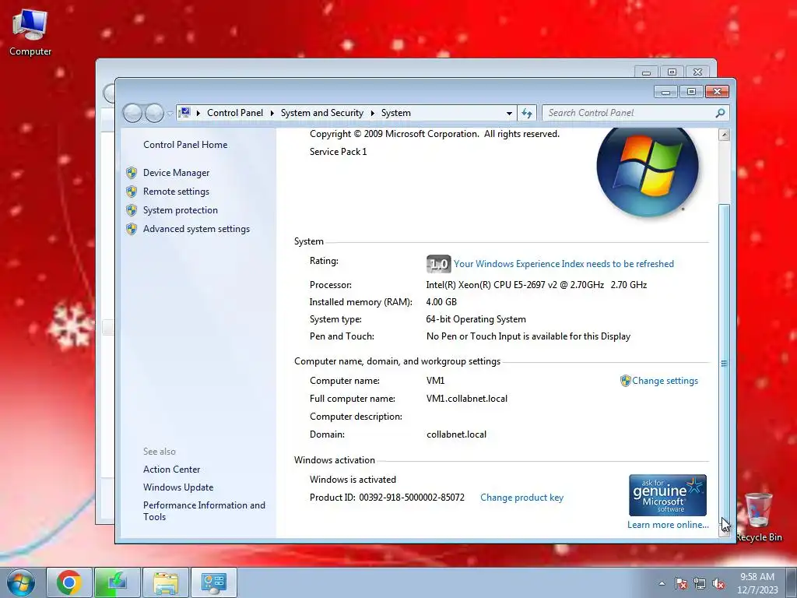This screenshot has height=598, width=797.
Task: Open the recent pages dropdown arrow
Action: pos(169,114)
